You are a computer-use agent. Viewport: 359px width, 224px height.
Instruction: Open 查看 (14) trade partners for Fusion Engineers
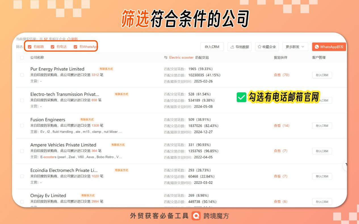(x=282, y=125)
